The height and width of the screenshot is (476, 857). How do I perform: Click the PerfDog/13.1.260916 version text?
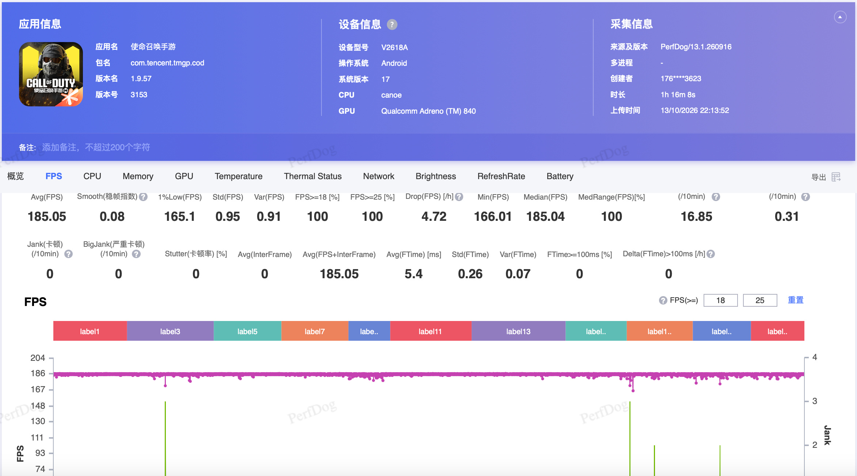click(696, 47)
